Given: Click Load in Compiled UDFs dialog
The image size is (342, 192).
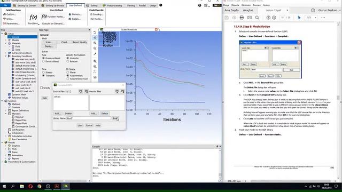Looking at the screenshot, I should point(80,125).
